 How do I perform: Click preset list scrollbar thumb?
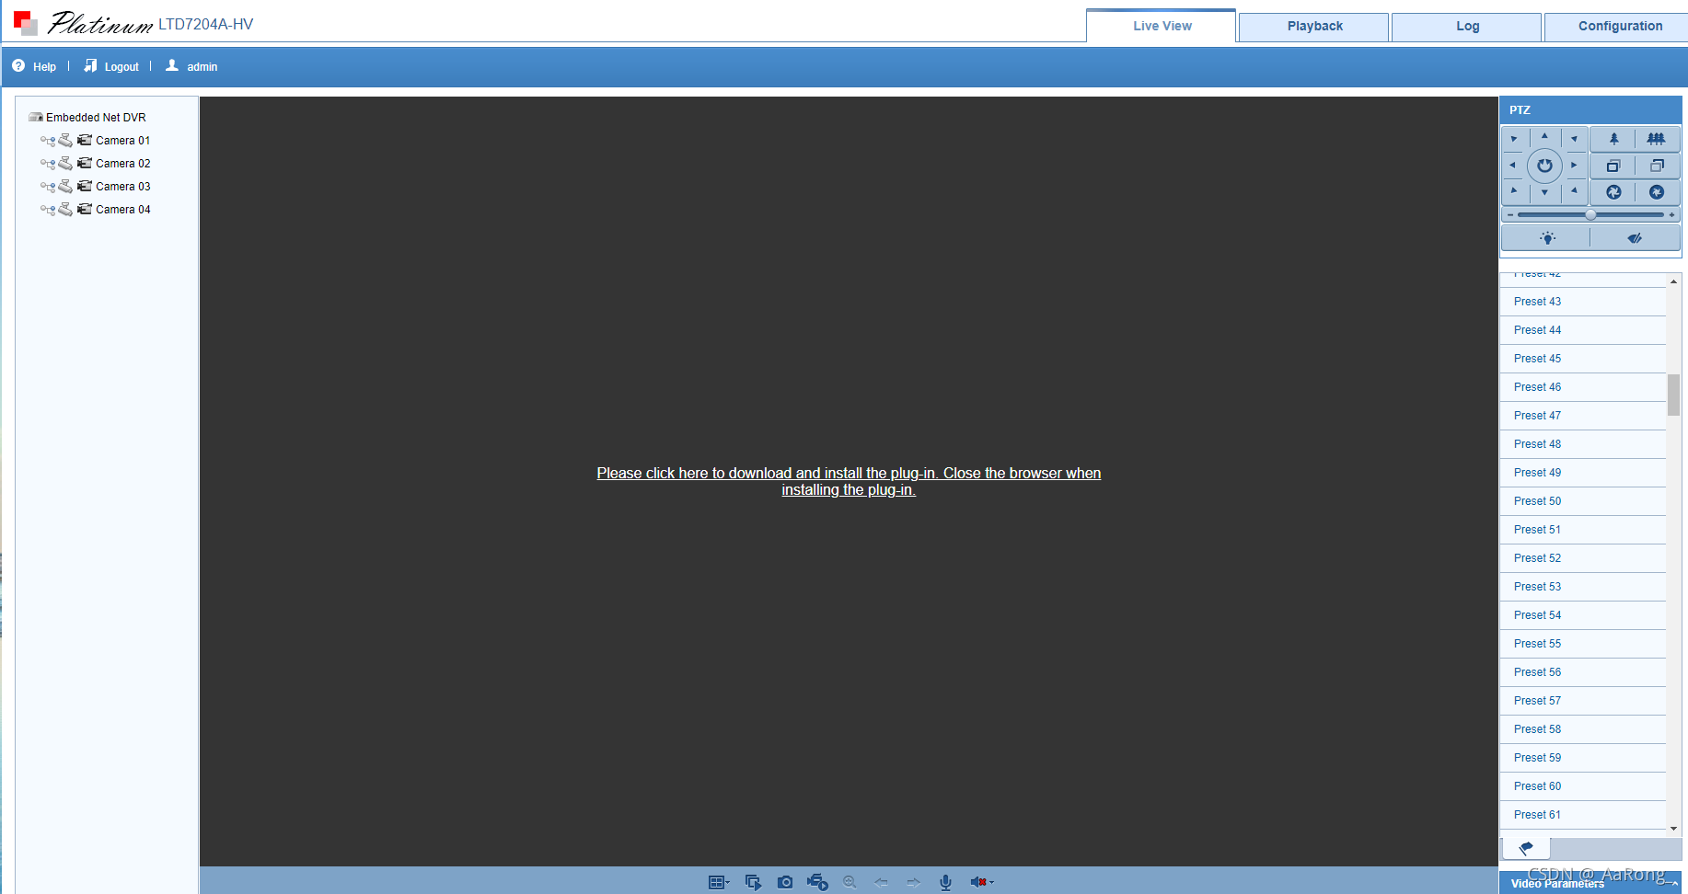[x=1673, y=395]
